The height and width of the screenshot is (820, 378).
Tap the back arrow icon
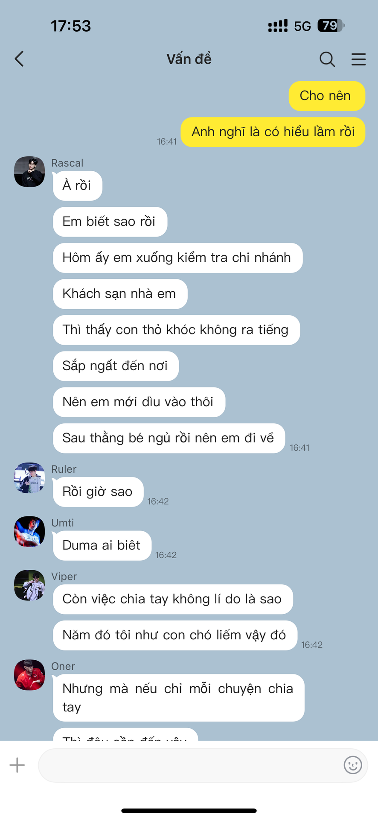pos(19,59)
